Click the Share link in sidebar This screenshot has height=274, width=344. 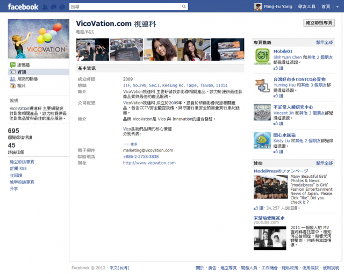[13, 189]
